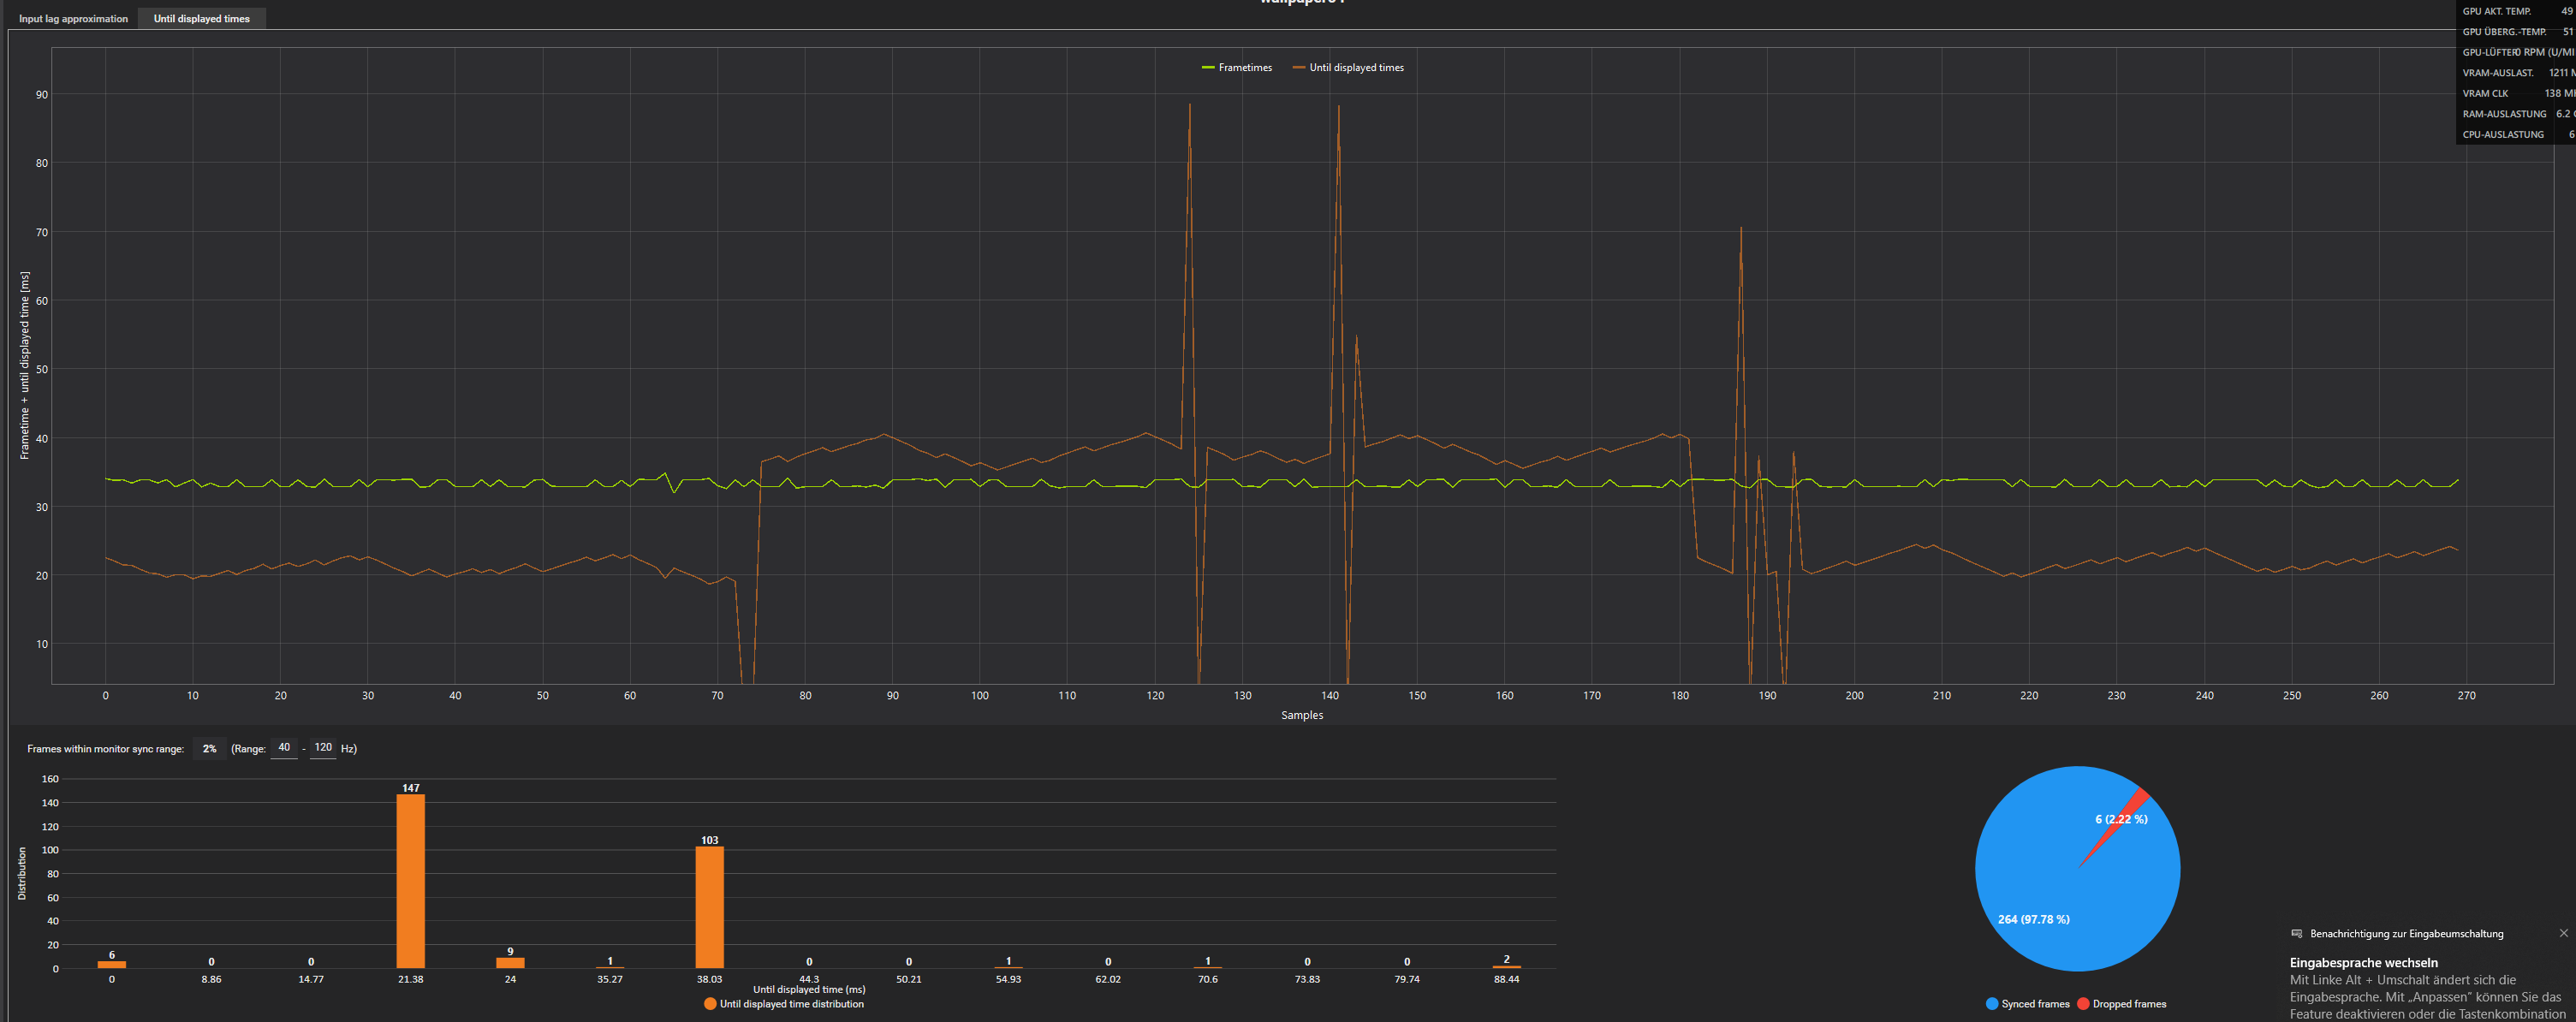Click the blue Synced frames legend dot
The height and width of the screenshot is (1022, 2576).
click(1991, 1004)
